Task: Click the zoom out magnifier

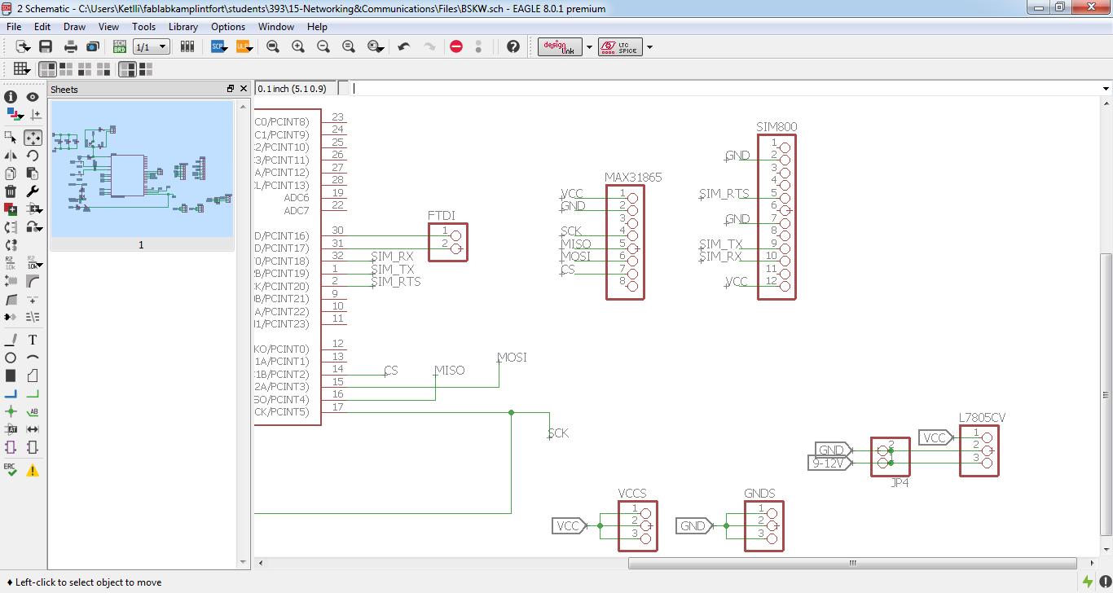Action: click(x=323, y=46)
